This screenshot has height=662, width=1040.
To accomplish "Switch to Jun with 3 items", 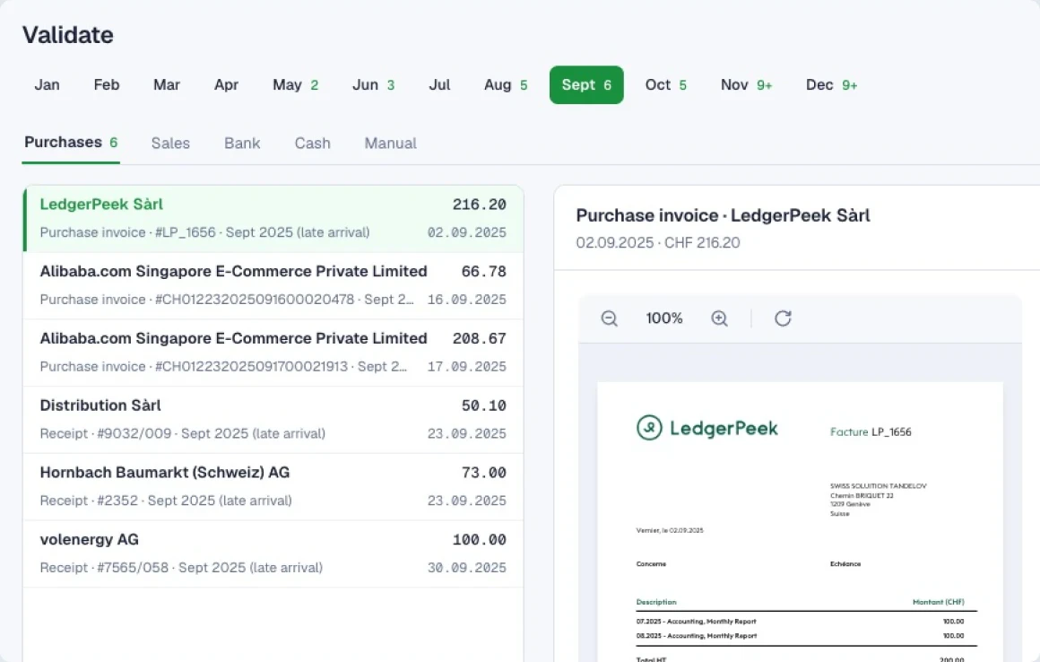I will coord(374,85).
